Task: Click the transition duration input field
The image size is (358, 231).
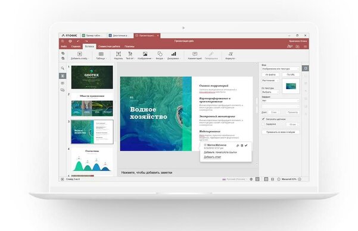Action: [x=273, y=112]
